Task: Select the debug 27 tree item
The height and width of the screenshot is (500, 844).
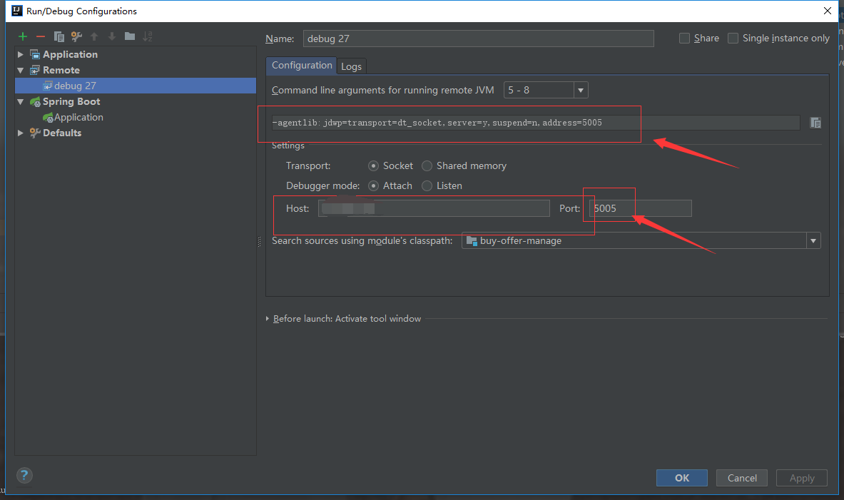Action: click(x=136, y=86)
